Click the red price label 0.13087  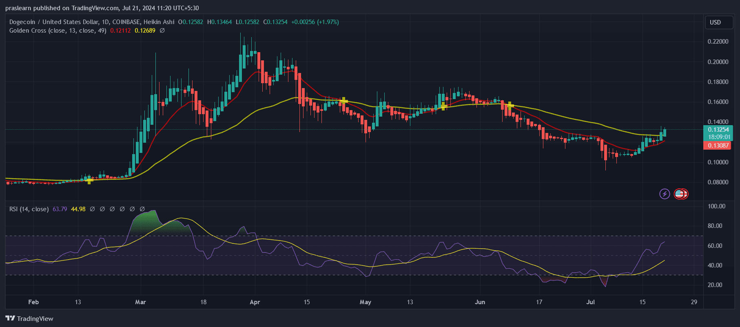coord(718,146)
